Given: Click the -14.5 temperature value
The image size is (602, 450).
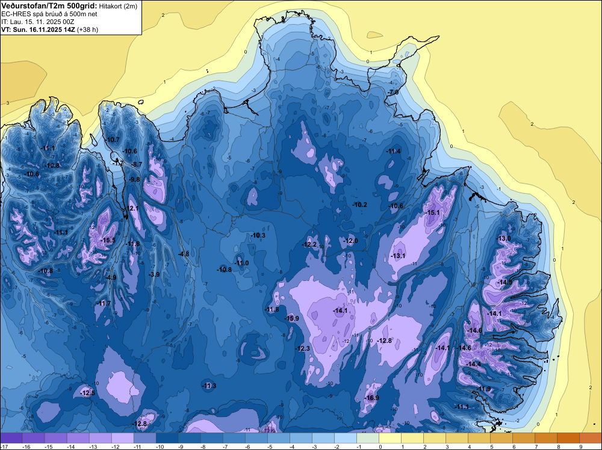Looking at the screenshot, I should (x=504, y=282).
